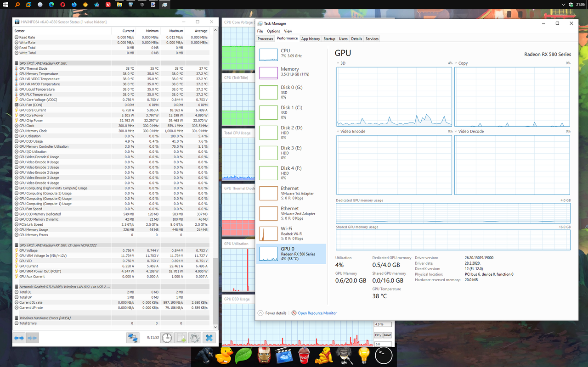Click monkey with glass dock icon
The width and height of the screenshot is (588, 367).
click(344, 355)
